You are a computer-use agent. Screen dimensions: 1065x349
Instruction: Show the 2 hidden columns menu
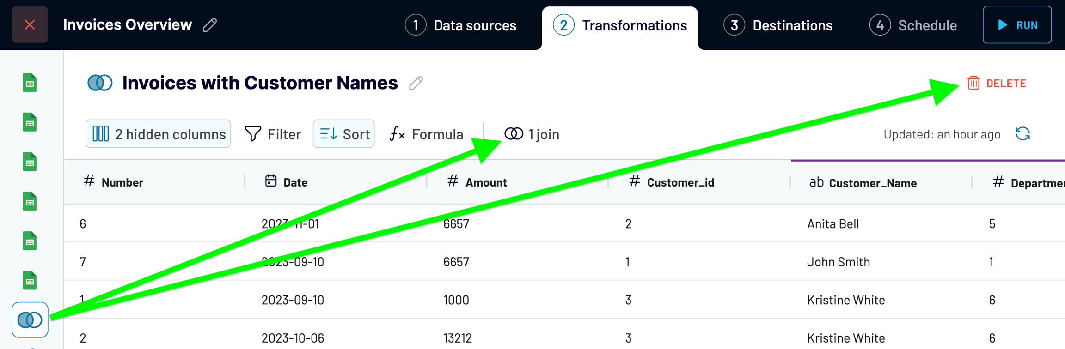click(158, 134)
